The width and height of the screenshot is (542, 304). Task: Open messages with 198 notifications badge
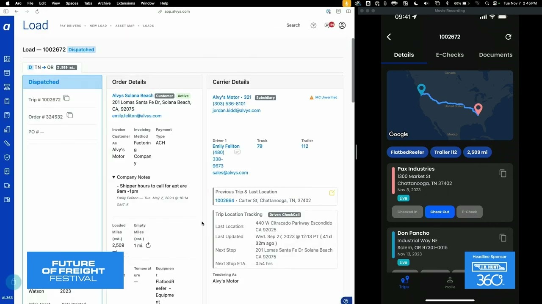point(329,25)
